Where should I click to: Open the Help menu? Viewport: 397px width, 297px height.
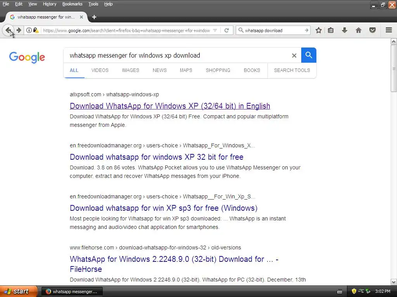[109, 4]
